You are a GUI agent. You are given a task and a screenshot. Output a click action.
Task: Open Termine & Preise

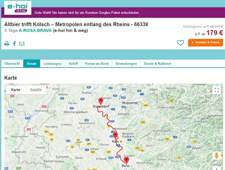click(206, 43)
